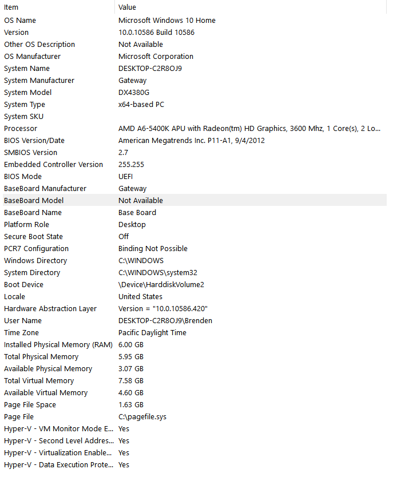Click the 6.00 GB value
This screenshot has height=481, width=405.
131,344
